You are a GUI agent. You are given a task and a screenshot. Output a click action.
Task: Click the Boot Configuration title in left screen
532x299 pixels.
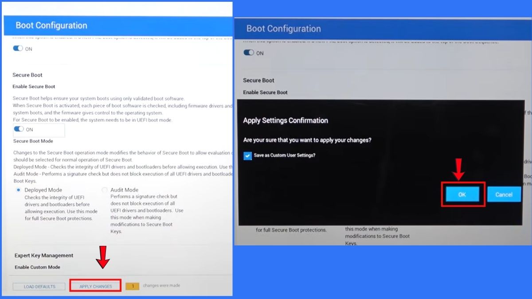51,25
